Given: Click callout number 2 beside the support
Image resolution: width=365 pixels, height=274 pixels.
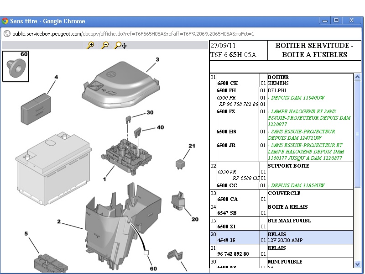Looking at the screenshot, I should (x=59, y=221).
